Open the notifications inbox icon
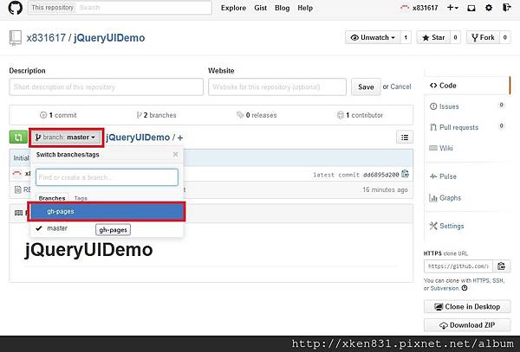Viewport: 520px width, 352px height. point(471,8)
